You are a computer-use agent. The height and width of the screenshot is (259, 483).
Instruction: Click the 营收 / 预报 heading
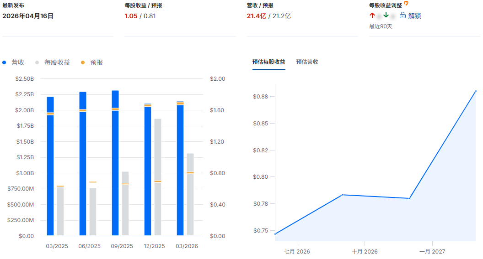coord(260,5)
